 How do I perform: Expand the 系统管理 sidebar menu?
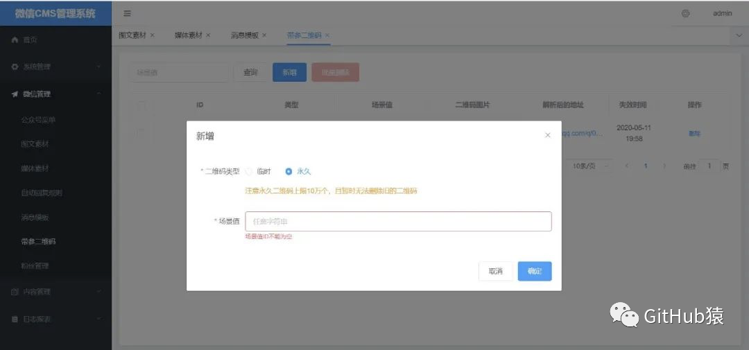(x=56, y=67)
